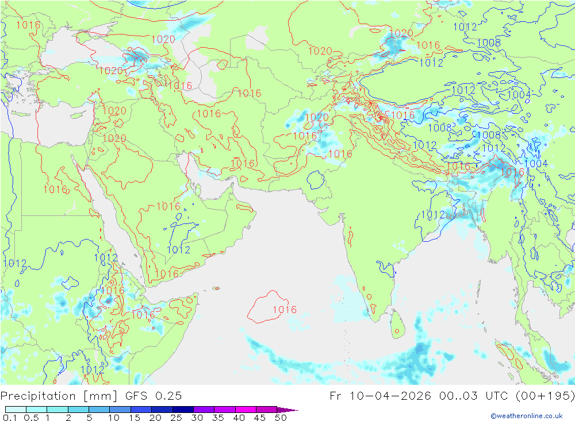Pick the 45–50 mm dark magenta legend swatch

267,410
